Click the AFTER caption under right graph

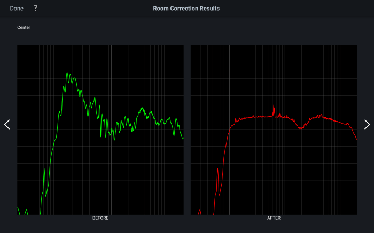pos(274,218)
